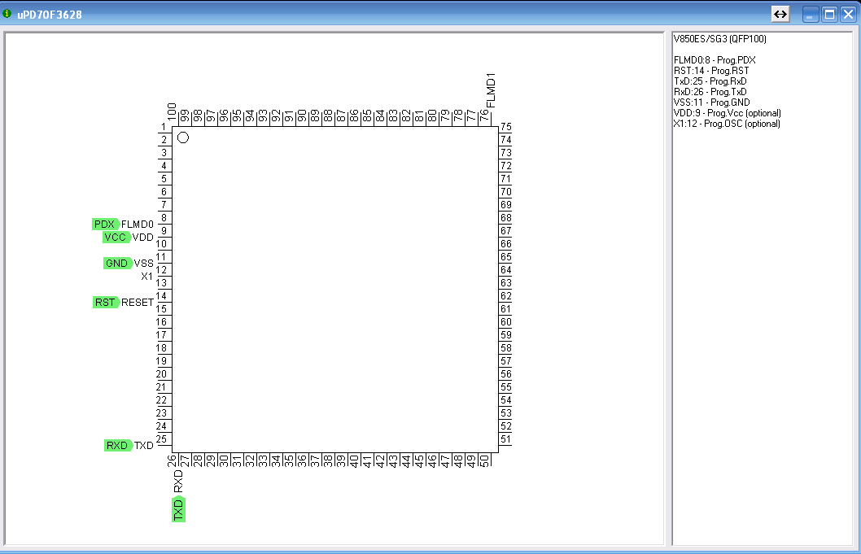Click the 'FLMD0:8 - Prog.PDX' line

715,60
